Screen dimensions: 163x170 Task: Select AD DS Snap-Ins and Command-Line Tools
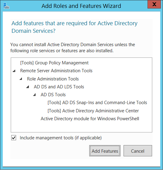[97, 103]
